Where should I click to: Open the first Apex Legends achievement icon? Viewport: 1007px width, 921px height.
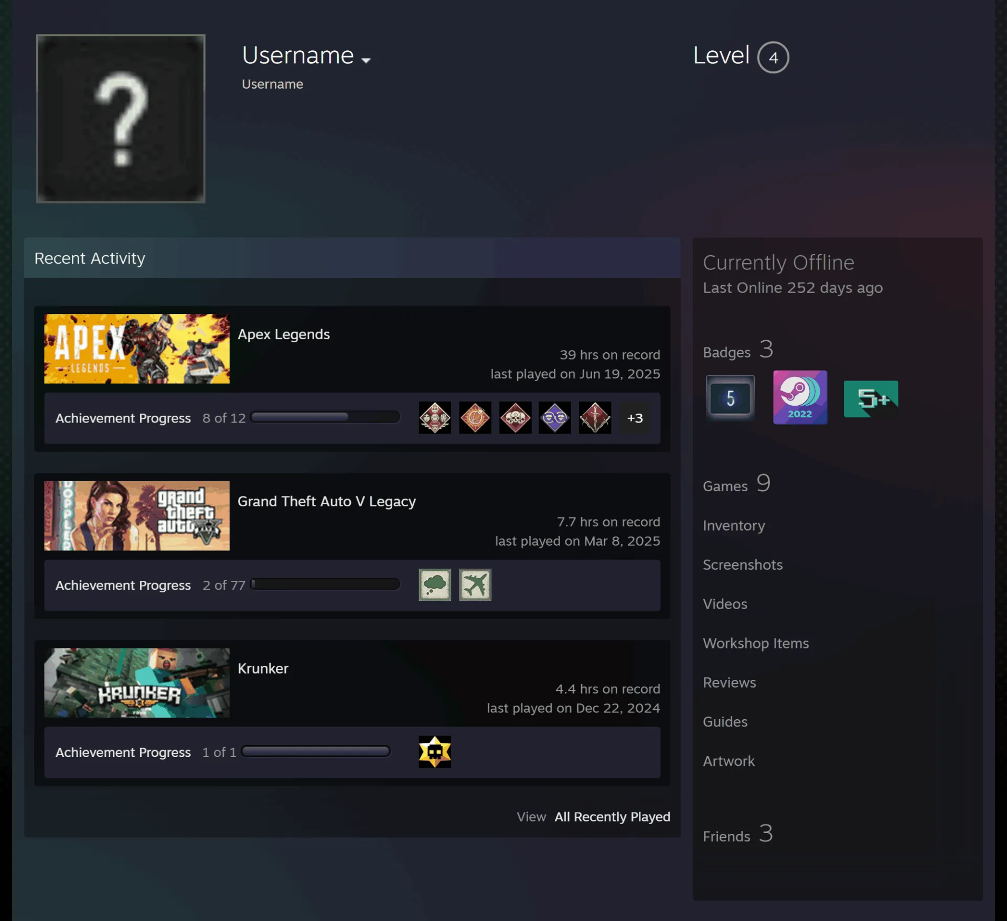(x=434, y=418)
